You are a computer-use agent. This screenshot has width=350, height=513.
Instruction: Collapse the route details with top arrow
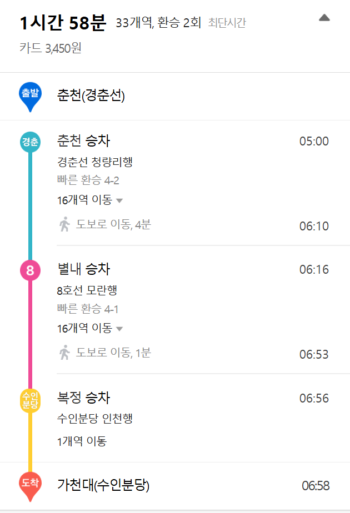pyautogui.click(x=324, y=18)
